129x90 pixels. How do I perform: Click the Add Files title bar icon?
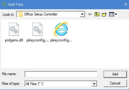(x=4, y=4)
